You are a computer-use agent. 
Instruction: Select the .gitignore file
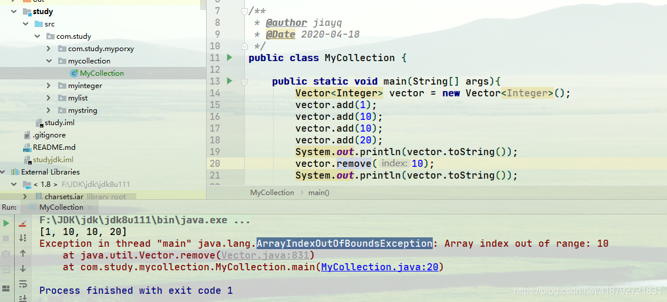(49, 135)
